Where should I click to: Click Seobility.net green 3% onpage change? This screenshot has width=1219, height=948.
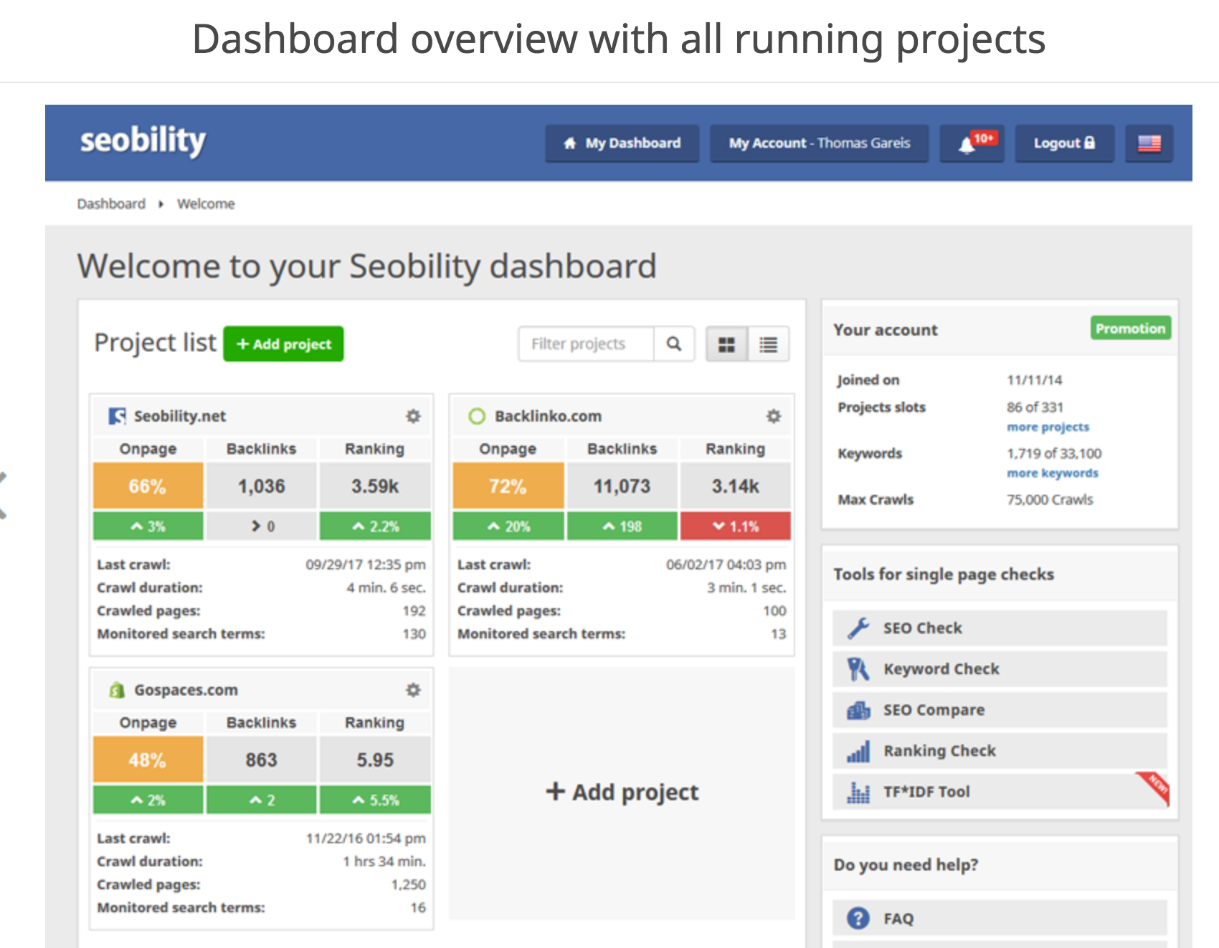coord(148,526)
